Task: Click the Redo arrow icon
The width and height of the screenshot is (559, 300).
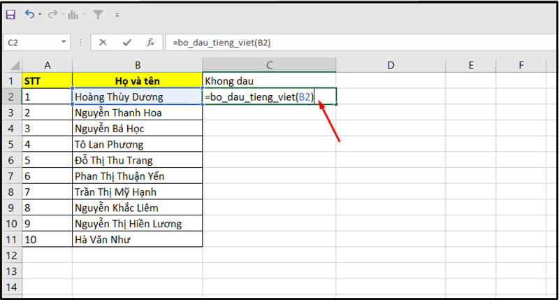Action: point(53,14)
